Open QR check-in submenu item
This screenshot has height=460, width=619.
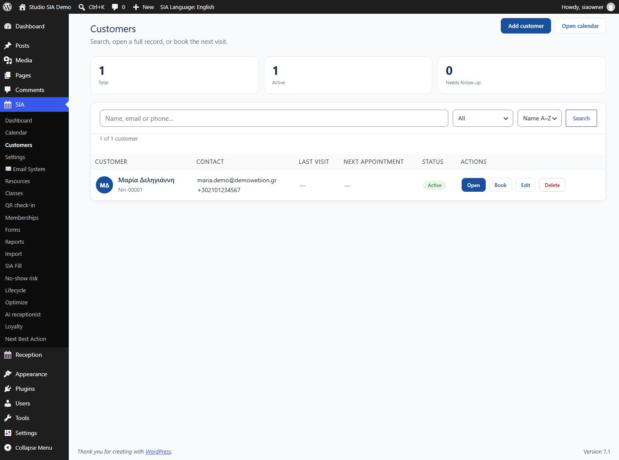(20, 205)
